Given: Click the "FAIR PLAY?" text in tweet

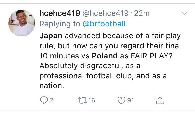Looking at the screenshot, I should 151,55.
